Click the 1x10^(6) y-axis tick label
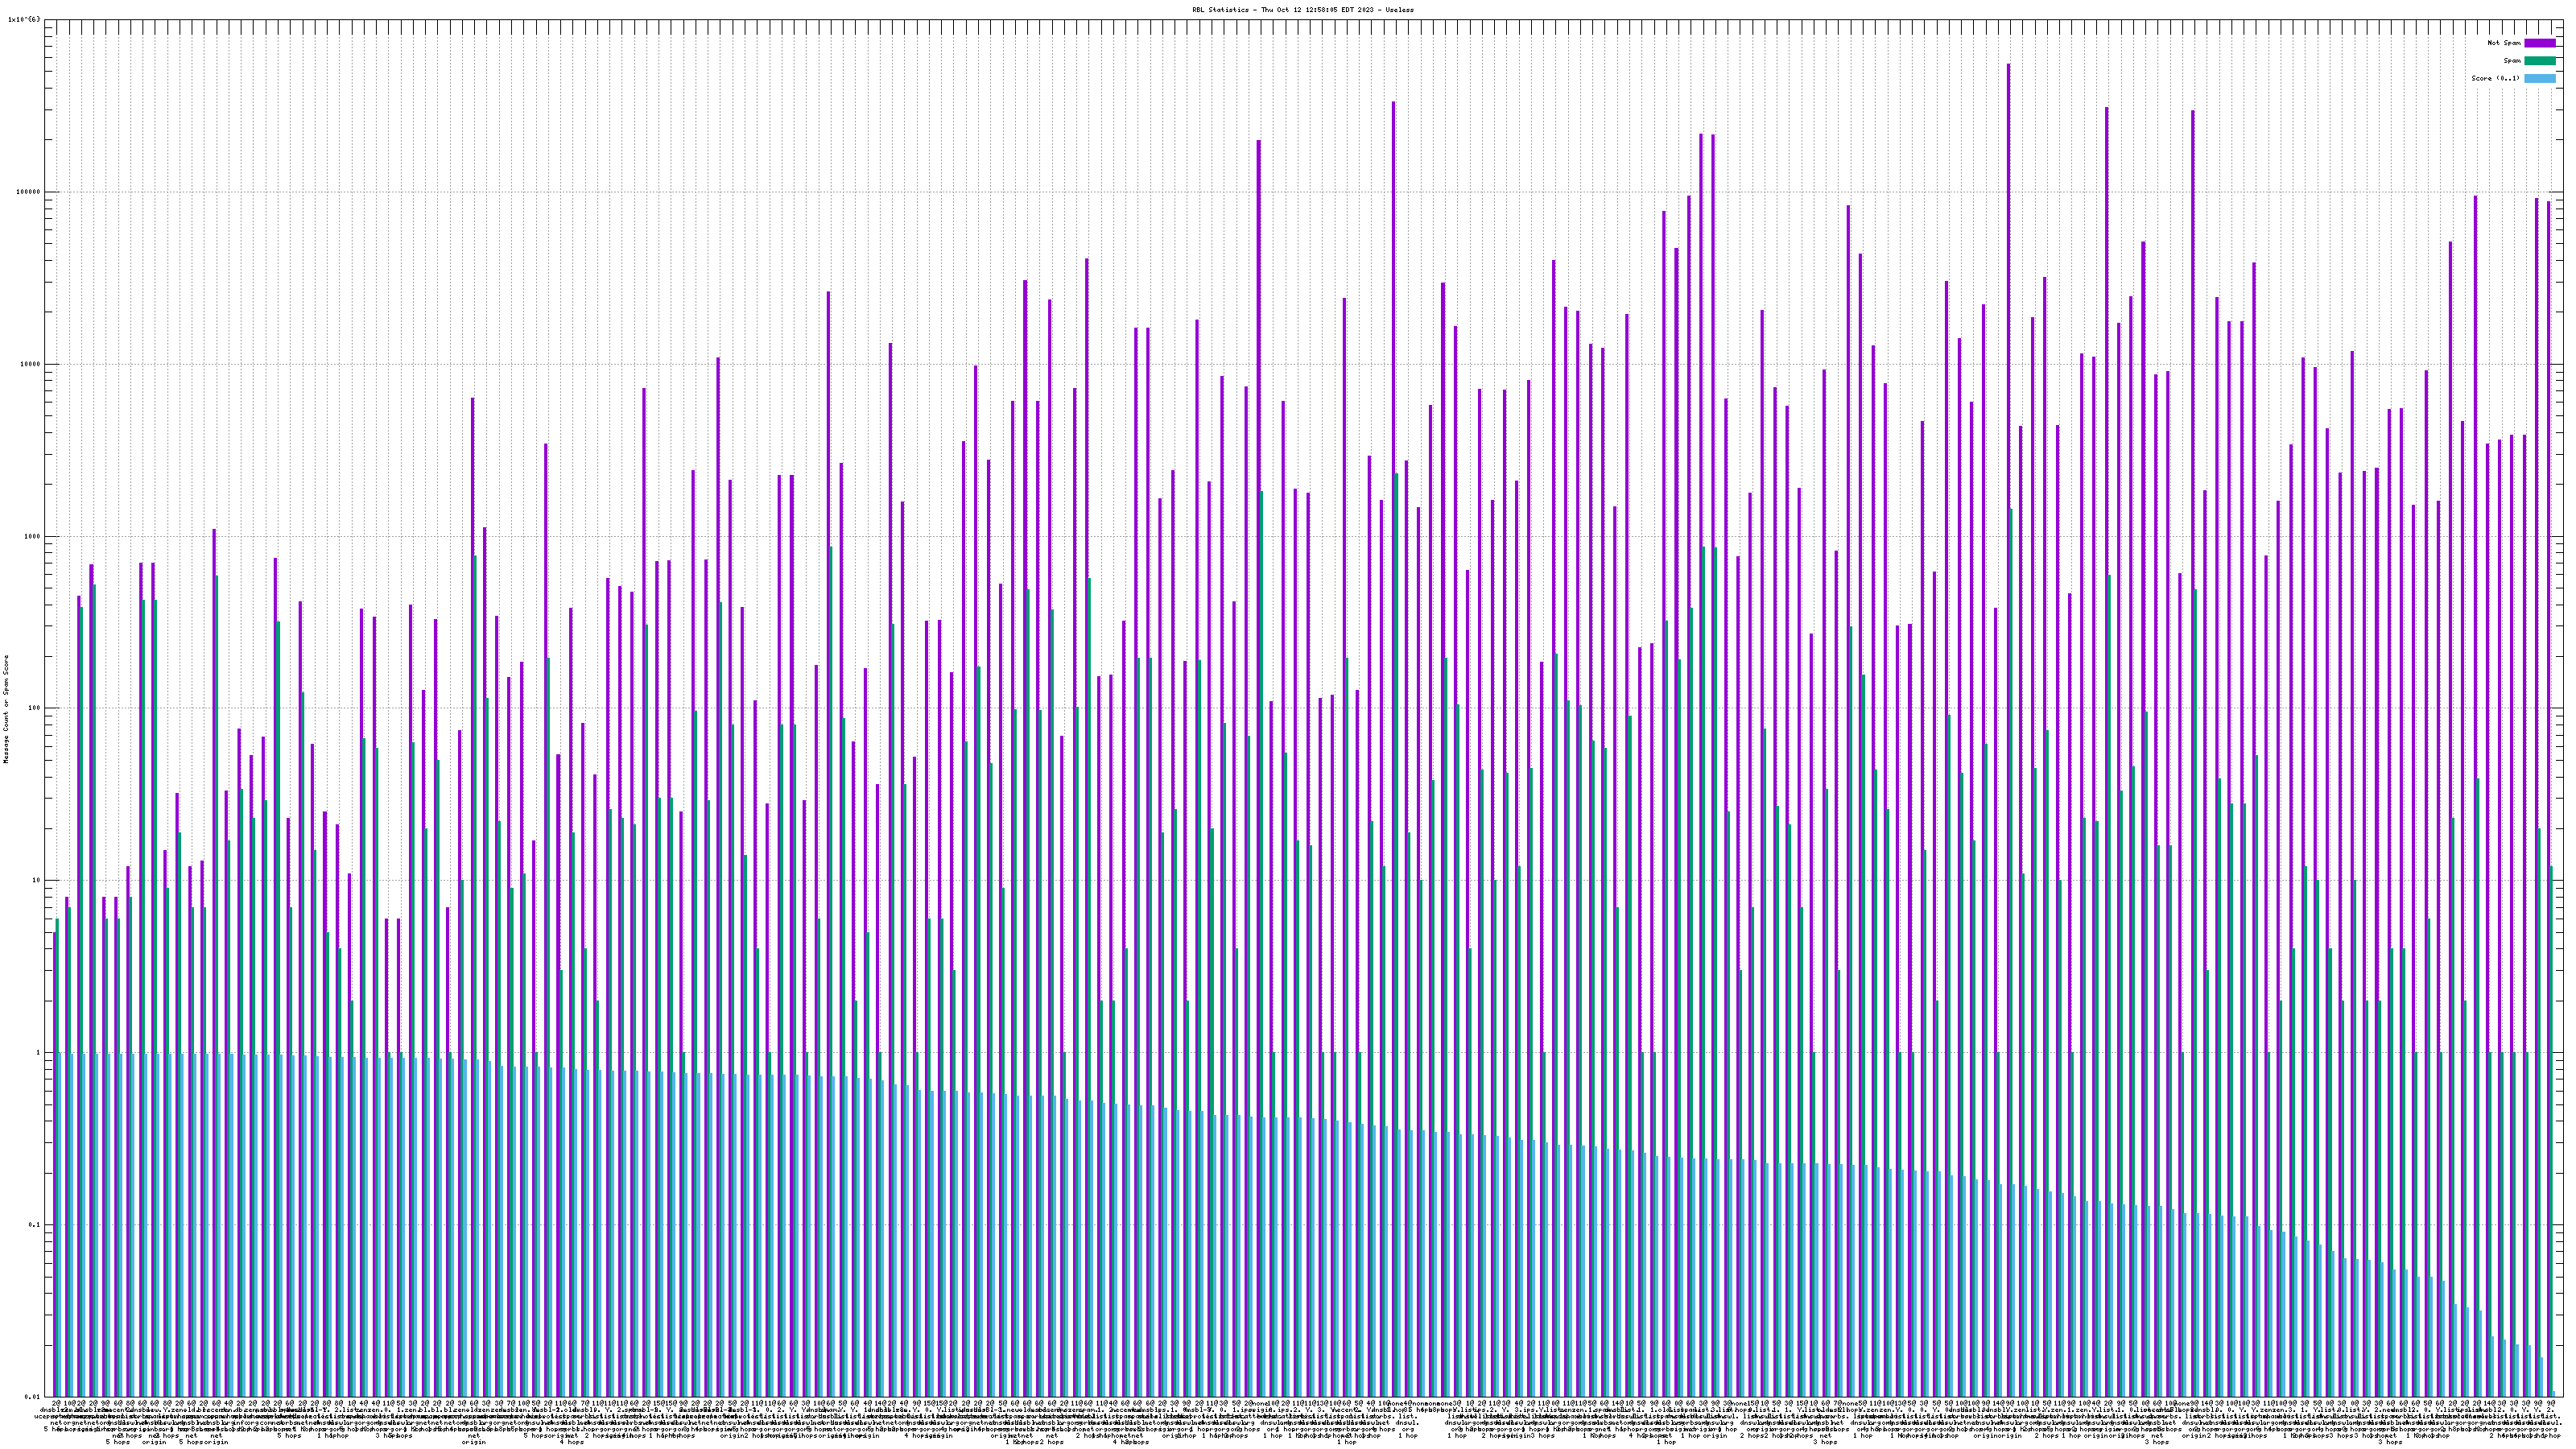Image resolution: width=2576 pixels, height=1449 pixels. tap(24, 19)
